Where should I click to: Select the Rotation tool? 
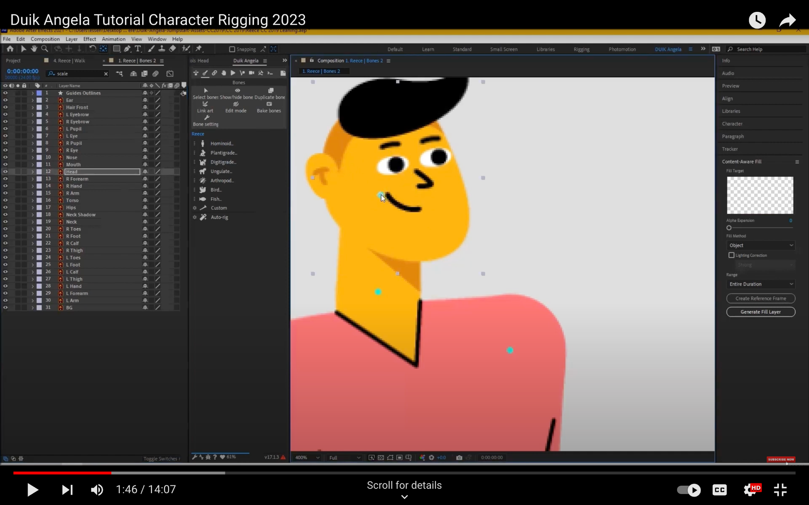(x=92, y=49)
